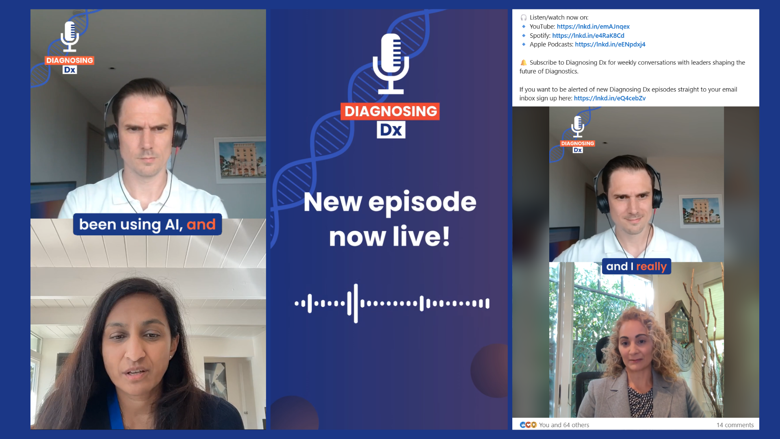Click the thumbs-up Like reaction icon

(523, 425)
